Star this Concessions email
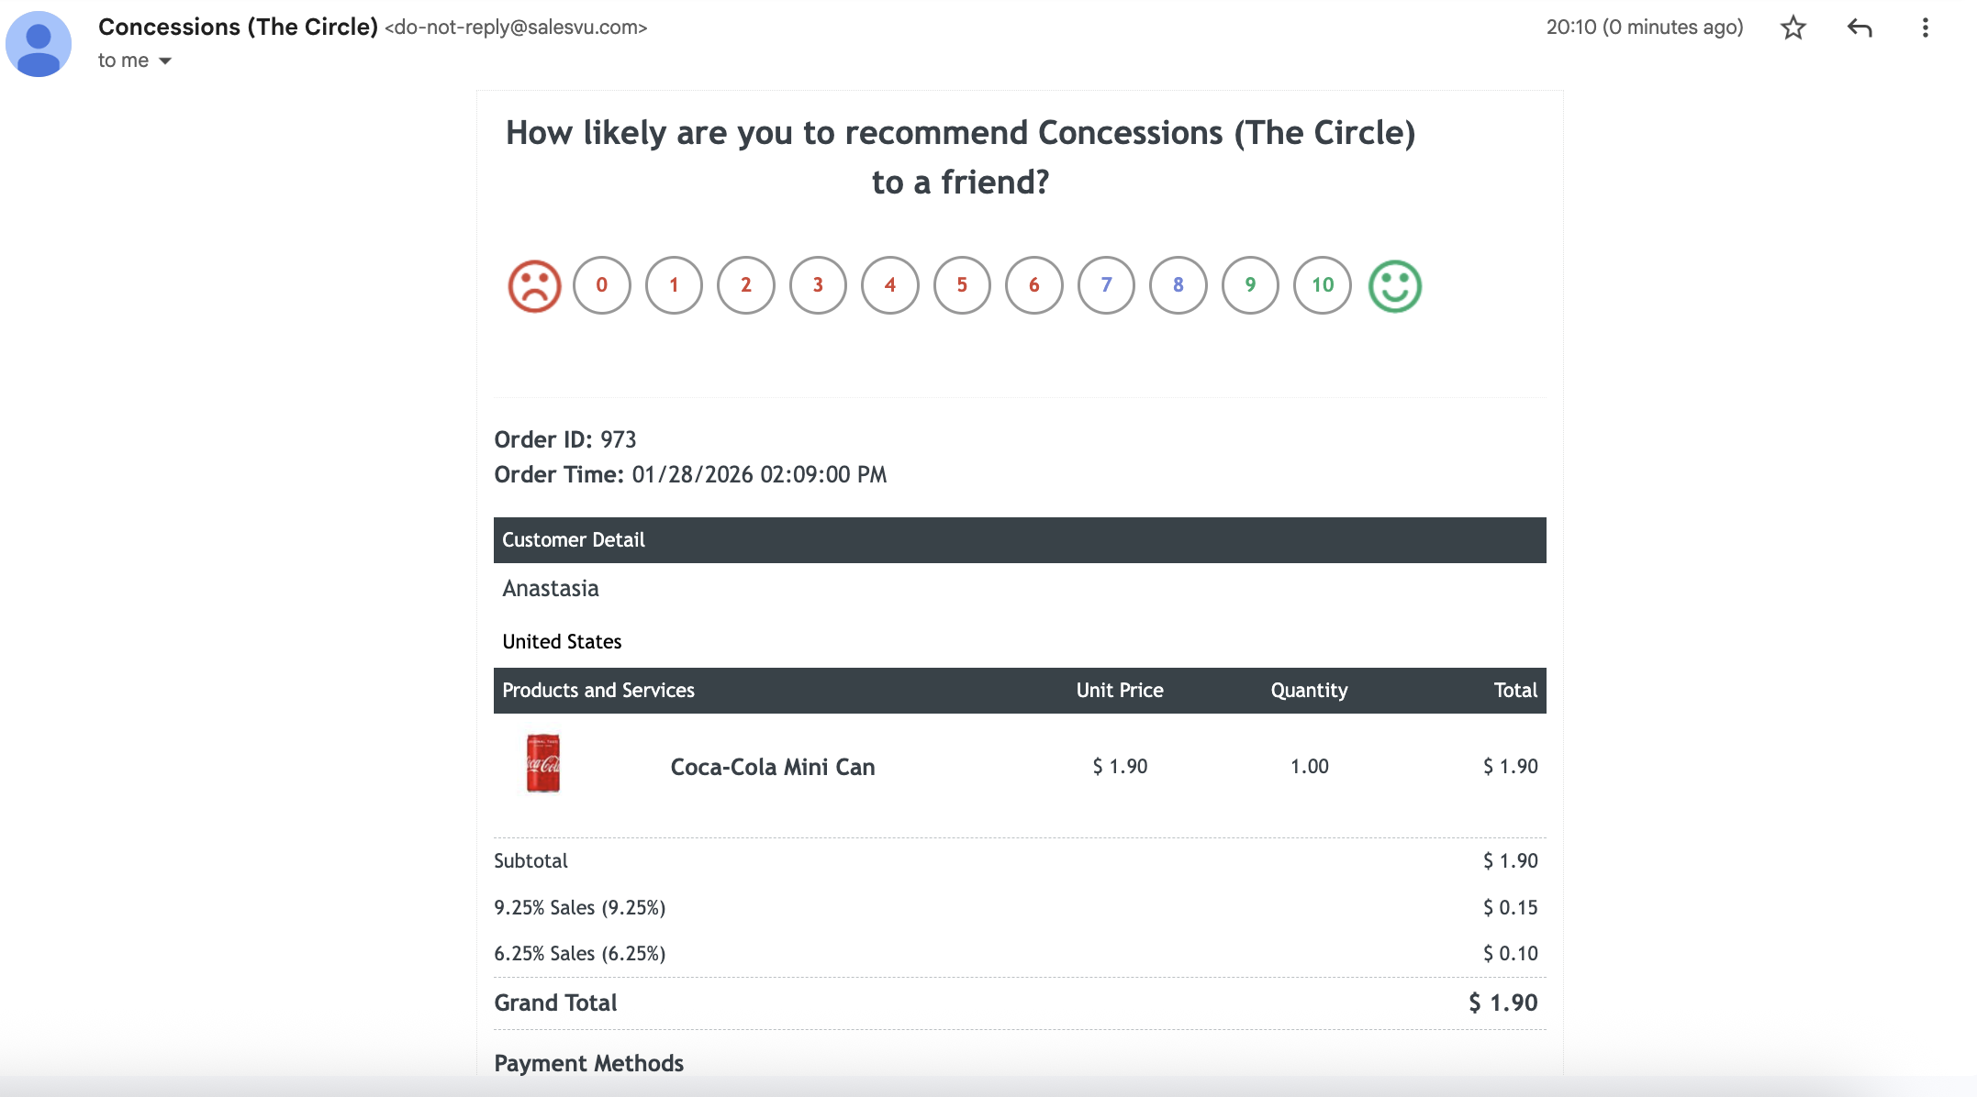 [1793, 28]
